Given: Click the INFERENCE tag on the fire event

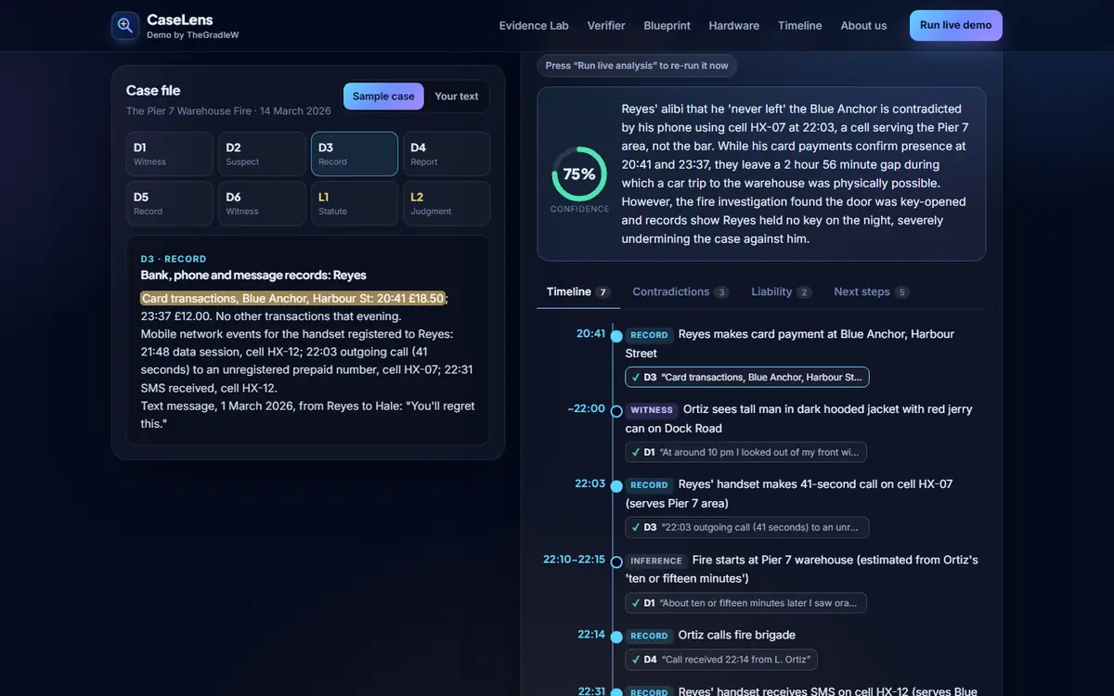Looking at the screenshot, I should pyautogui.click(x=656, y=561).
